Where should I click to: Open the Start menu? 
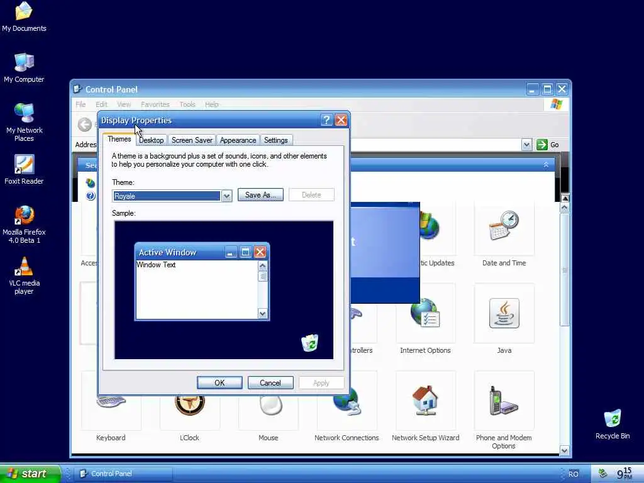pos(30,474)
